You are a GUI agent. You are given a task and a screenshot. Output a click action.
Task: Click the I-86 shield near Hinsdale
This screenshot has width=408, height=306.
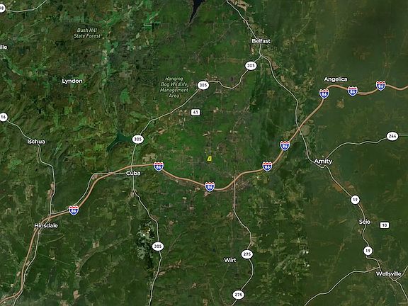(74, 210)
